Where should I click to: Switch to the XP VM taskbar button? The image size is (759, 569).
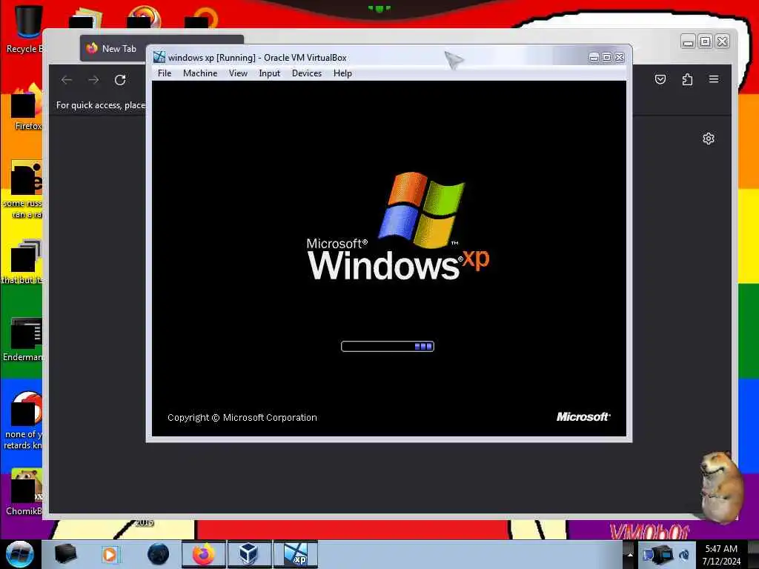click(295, 554)
